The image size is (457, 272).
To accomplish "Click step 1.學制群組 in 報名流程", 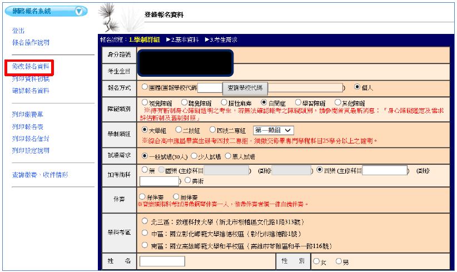I will coord(145,40).
